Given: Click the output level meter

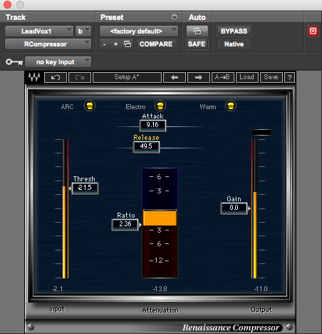Looking at the screenshot, I should click(254, 208).
